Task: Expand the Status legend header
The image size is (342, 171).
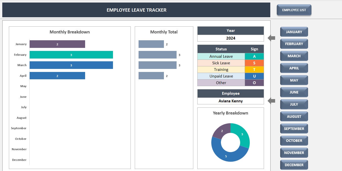Action: (x=221, y=49)
